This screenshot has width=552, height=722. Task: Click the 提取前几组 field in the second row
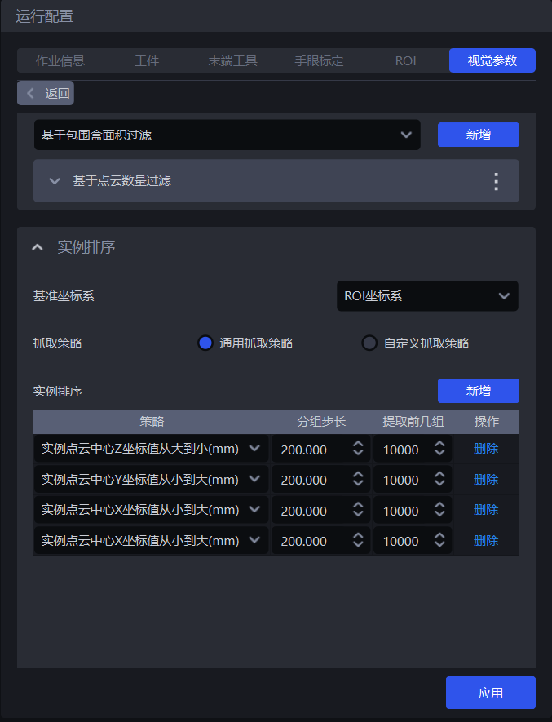(x=401, y=480)
